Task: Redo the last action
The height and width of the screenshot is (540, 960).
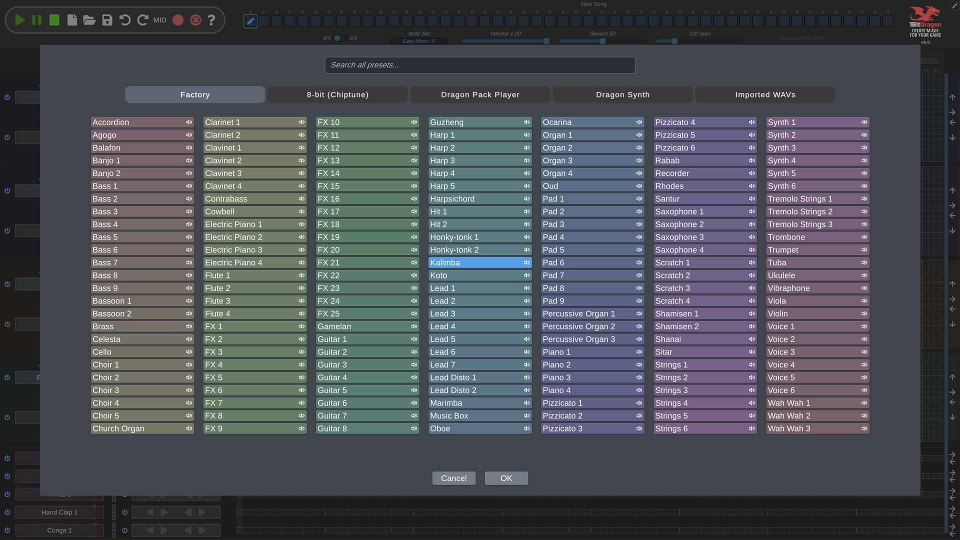Action: [142, 20]
